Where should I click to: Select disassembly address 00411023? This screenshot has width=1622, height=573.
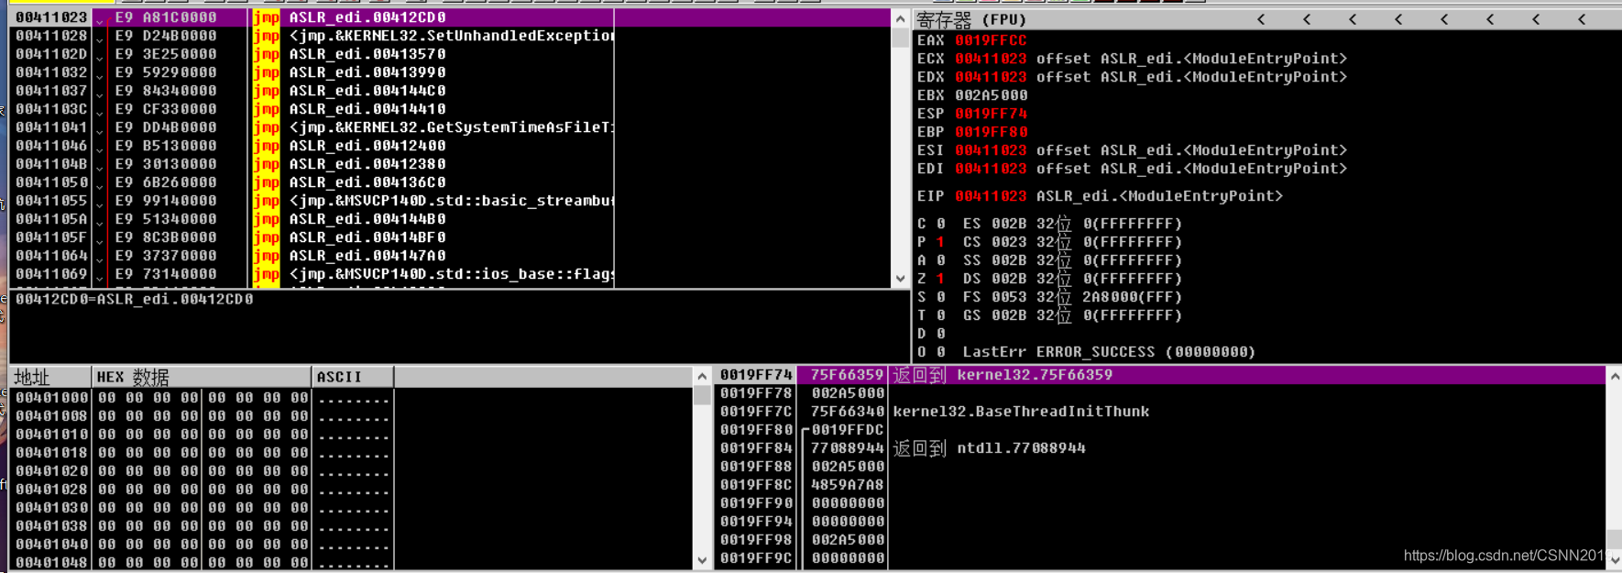pyautogui.click(x=51, y=17)
